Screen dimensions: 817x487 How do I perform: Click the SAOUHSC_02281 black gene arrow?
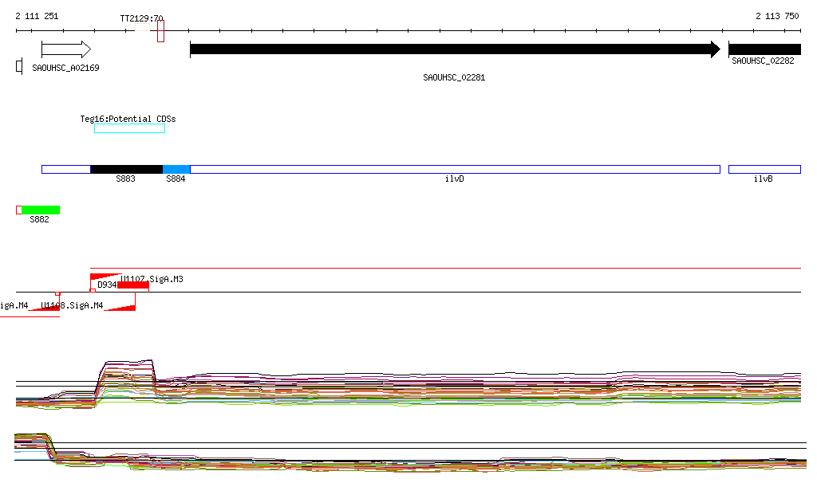[455, 49]
